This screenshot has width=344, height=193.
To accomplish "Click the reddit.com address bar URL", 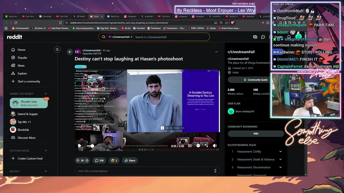I will pos(119,23).
